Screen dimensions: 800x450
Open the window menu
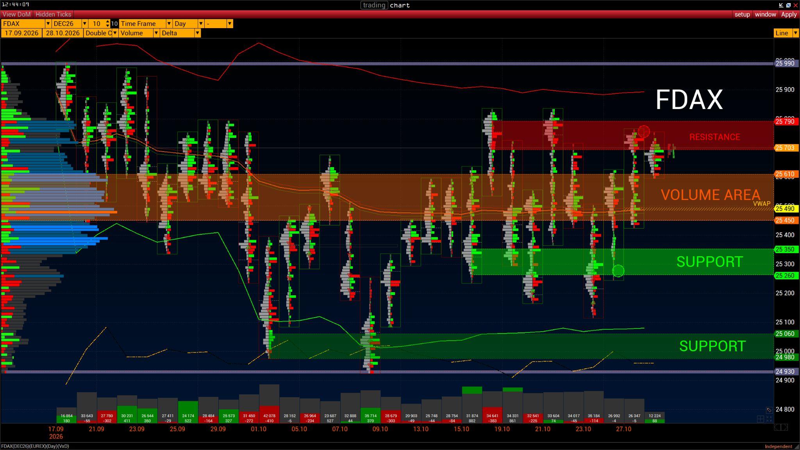[765, 14]
